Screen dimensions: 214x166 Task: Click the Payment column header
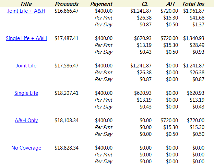click(101, 4)
